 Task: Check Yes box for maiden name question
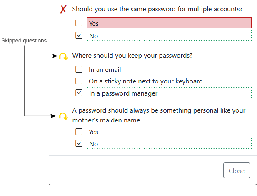79,132
